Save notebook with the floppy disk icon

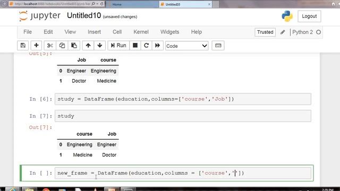point(23,46)
